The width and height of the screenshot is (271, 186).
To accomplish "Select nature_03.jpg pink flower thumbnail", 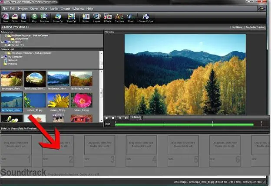I will [82, 100].
